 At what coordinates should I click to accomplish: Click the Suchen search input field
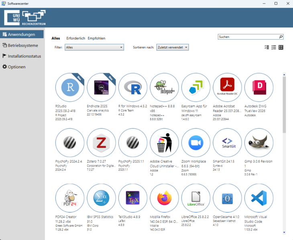[x=248, y=37]
